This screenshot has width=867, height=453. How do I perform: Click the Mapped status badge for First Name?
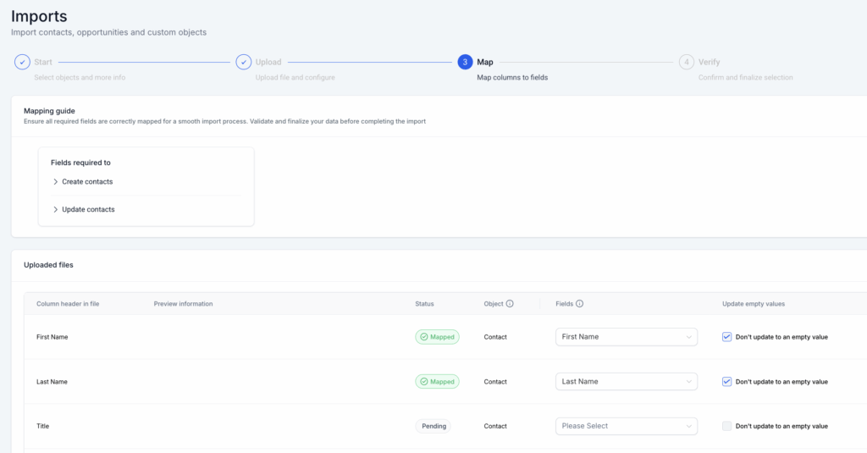click(437, 337)
